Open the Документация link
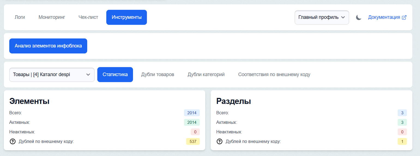Screen dimensions: 420x156 point(384,17)
